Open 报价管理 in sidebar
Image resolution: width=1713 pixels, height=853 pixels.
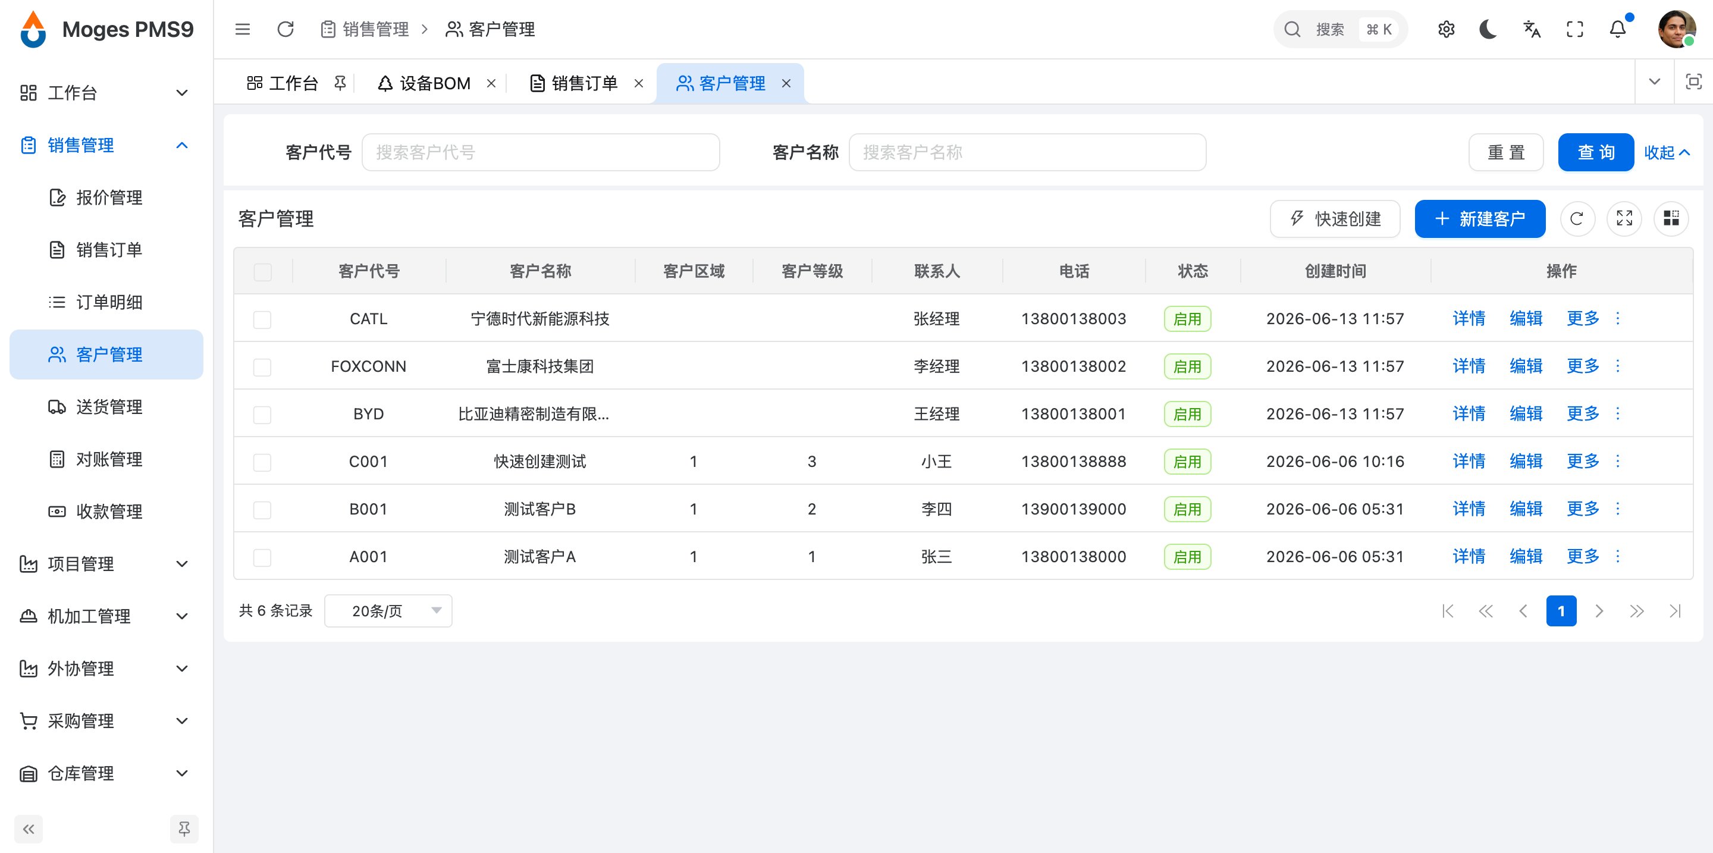(x=106, y=197)
